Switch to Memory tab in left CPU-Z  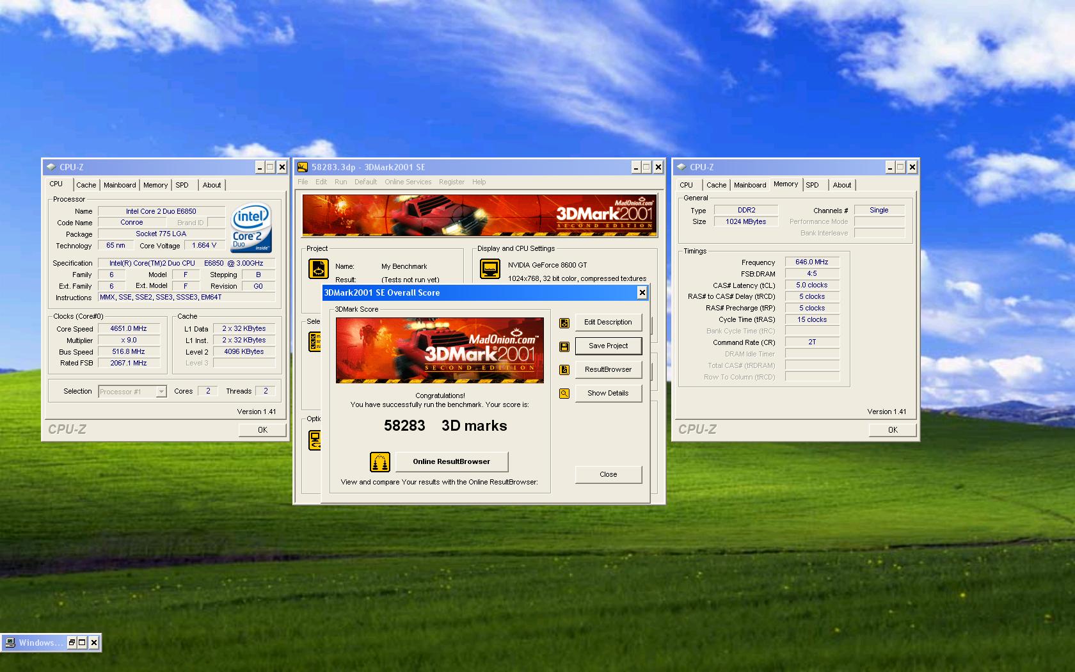click(x=155, y=185)
